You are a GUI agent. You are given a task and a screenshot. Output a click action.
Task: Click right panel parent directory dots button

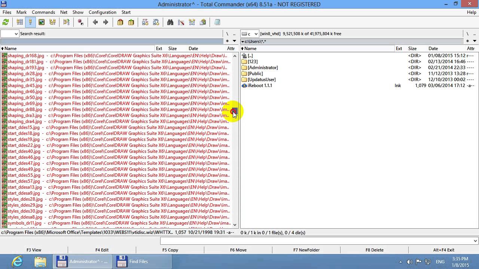click(x=475, y=34)
